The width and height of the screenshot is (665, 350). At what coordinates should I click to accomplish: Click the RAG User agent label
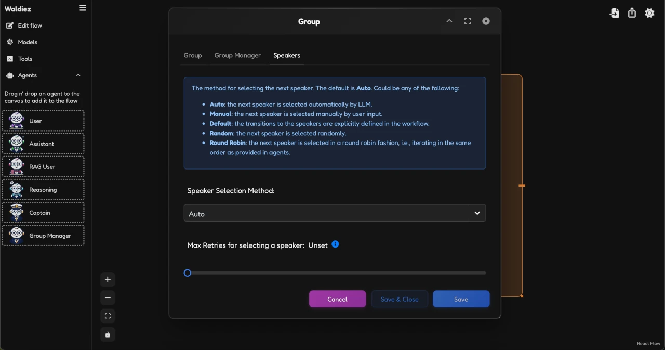point(42,167)
